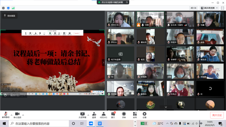Check the green network signal icon
The width and height of the screenshot is (226, 127).
pos(13,8)
